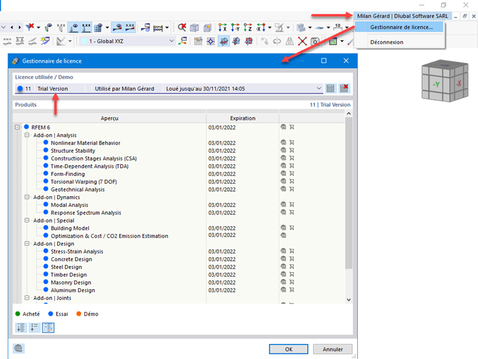This screenshot has width=478, height=359.
Task: Click the cart icon in Timber Design row
Action: tap(292, 274)
